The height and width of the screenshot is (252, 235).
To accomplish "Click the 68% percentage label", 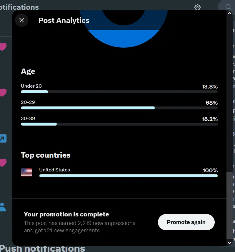I will [211, 103].
